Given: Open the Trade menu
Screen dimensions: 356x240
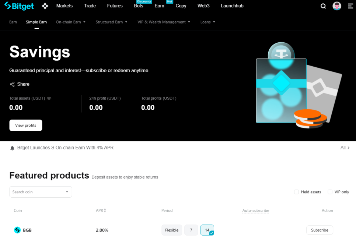Looking at the screenshot, I should 90,6.
